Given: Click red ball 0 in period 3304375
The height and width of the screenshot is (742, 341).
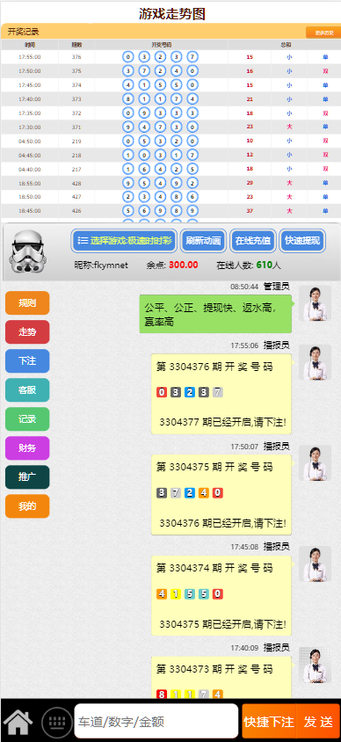Looking at the screenshot, I should coord(218,493).
